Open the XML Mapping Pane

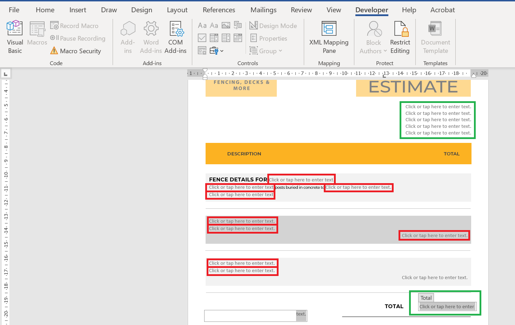(x=329, y=37)
